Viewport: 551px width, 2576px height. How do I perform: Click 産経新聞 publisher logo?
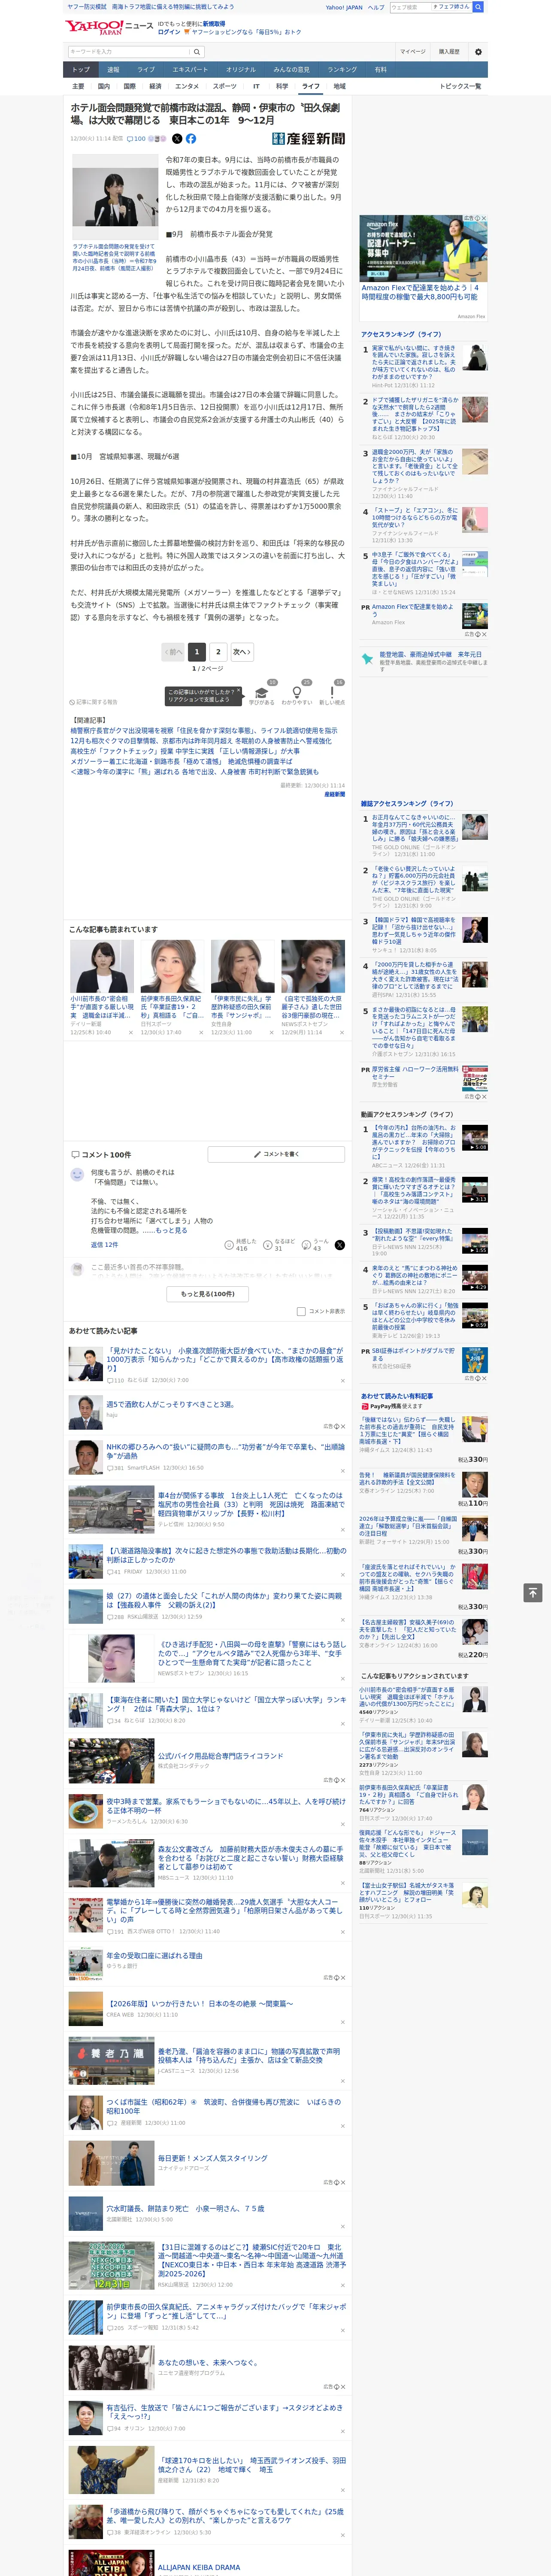[308, 139]
